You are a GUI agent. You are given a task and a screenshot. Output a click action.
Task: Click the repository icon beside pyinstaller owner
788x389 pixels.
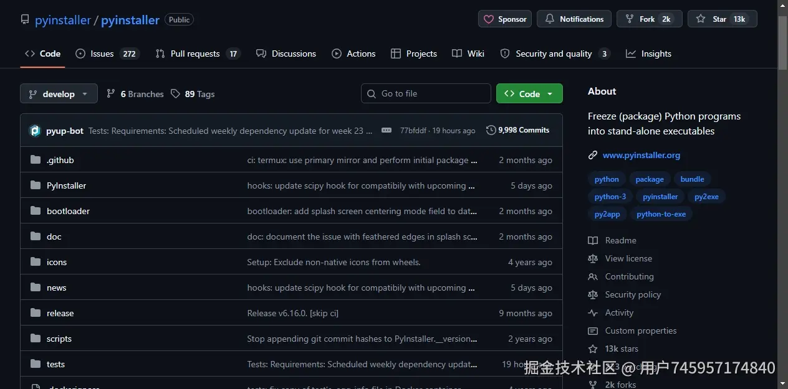pos(25,20)
